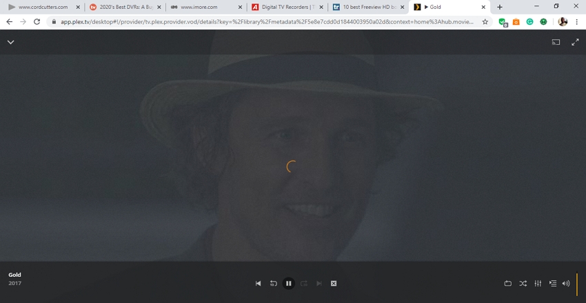Switch to the www.cordcutters.com tab
Image resolution: width=586 pixels, height=303 pixels.
[43, 7]
